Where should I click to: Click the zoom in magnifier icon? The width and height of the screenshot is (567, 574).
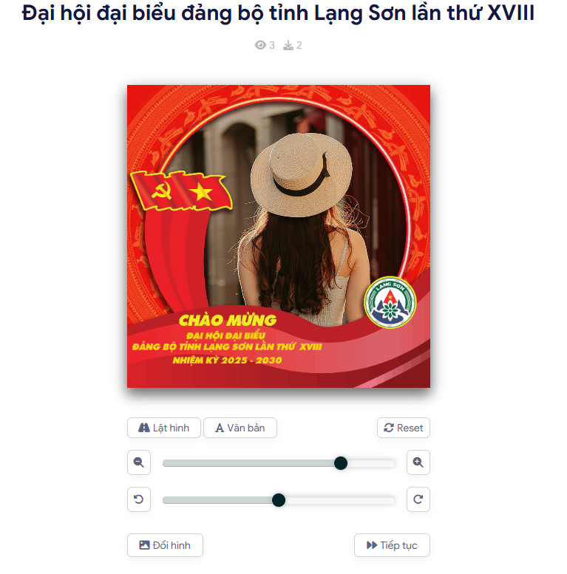click(x=418, y=462)
